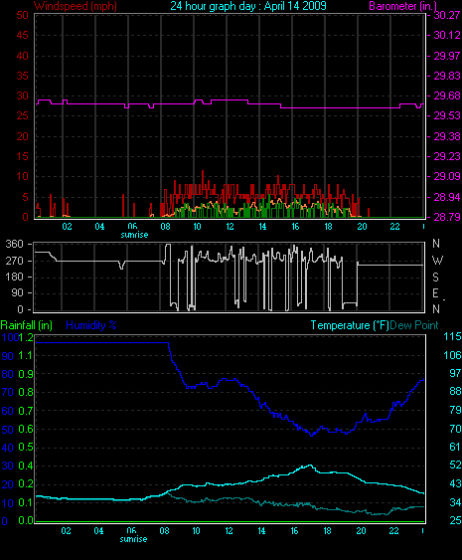Click "sunrise" label under the humidity graph
The width and height of the screenshot is (462, 560).
click(133, 539)
